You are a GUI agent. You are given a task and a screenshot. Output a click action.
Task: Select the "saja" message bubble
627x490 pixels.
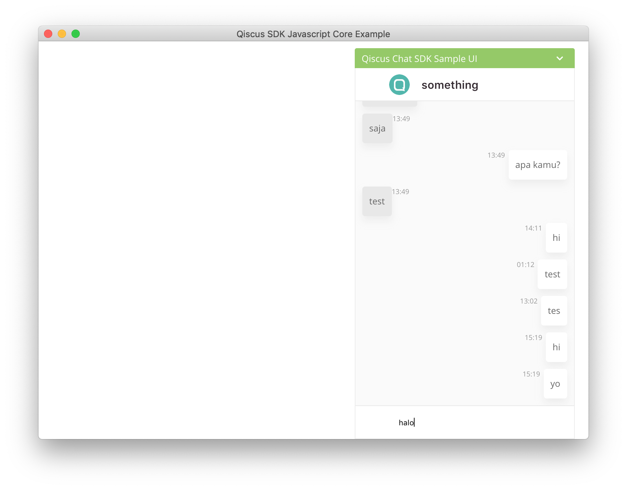click(x=377, y=128)
